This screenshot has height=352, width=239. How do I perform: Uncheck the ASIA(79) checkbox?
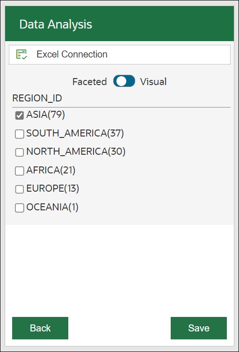point(20,115)
